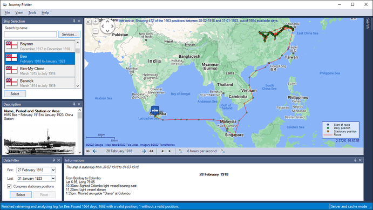Jump to the last day of the route

click(151, 151)
